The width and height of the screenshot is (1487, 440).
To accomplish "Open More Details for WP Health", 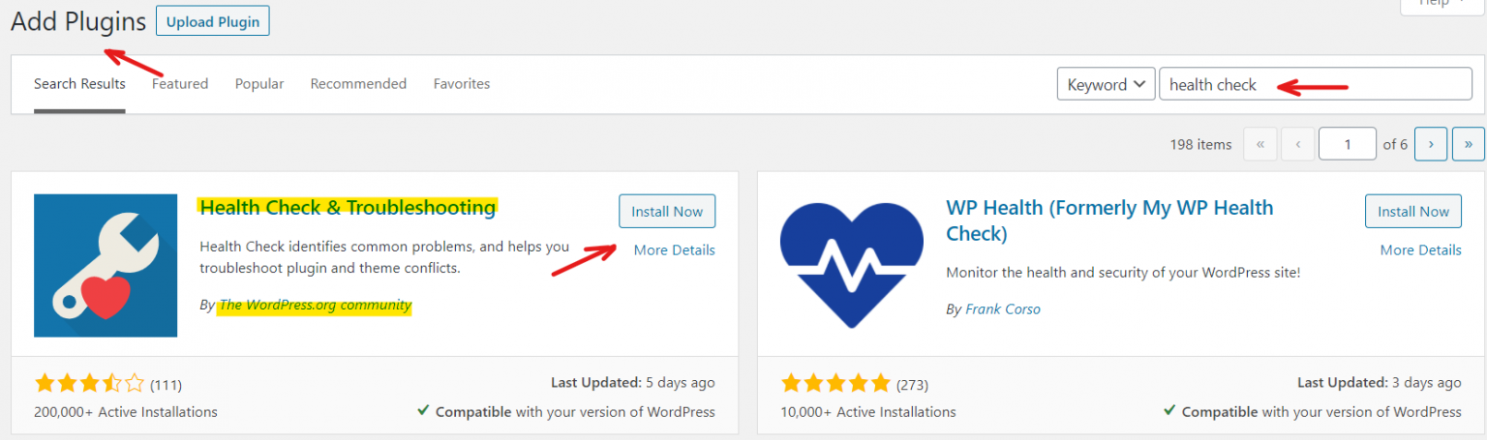I will coord(1420,249).
